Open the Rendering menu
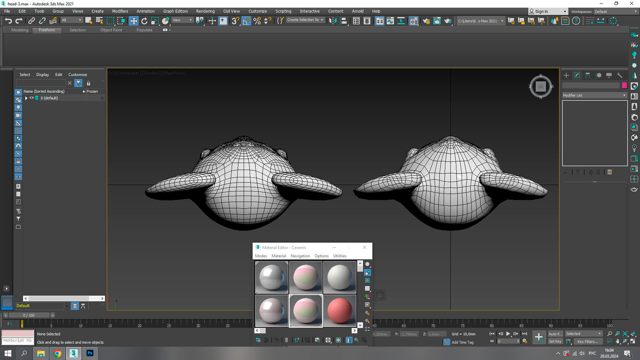This screenshot has height=360, width=640. (205, 11)
